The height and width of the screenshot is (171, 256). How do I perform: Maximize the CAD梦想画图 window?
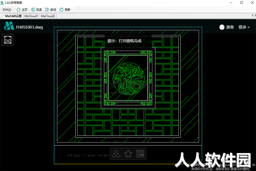point(242,3)
